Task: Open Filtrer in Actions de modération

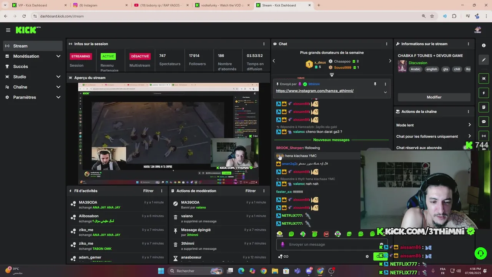Action: coord(251,191)
